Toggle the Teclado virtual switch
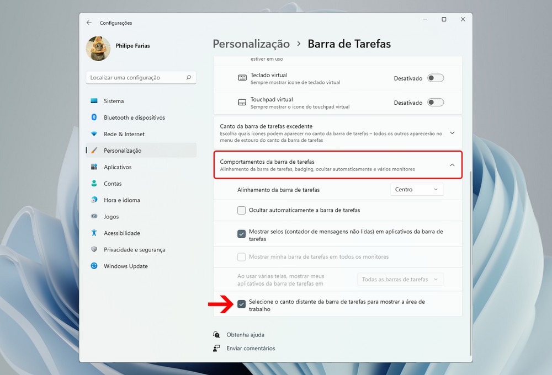 pyautogui.click(x=435, y=78)
